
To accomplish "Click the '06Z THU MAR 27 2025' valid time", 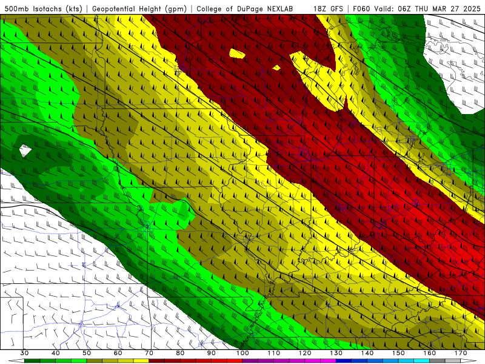I will pyautogui.click(x=439, y=9).
